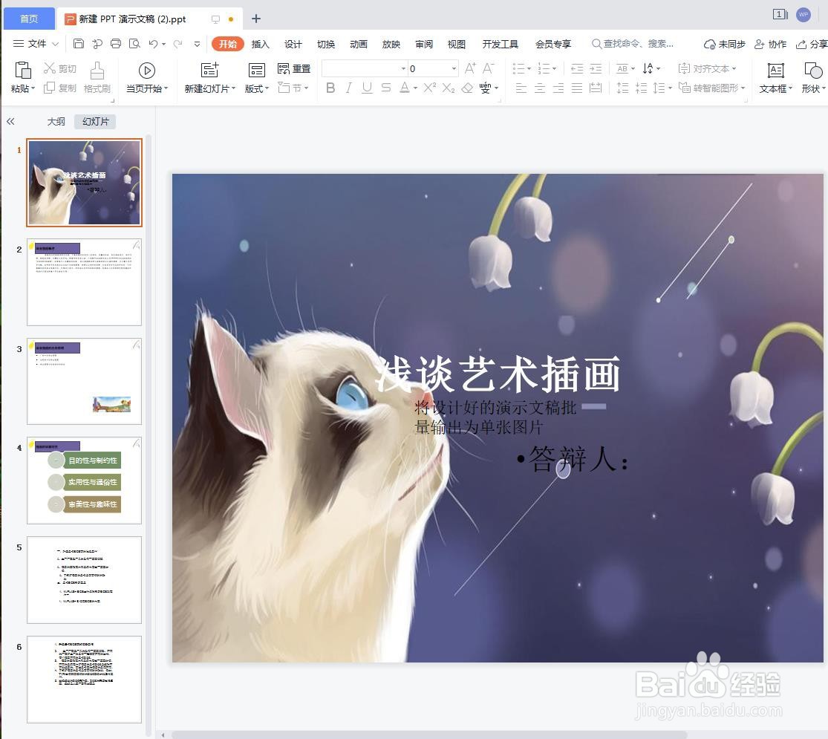This screenshot has height=739, width=828.
Task: Switch to the Transitions (切换) tab
Action: coord(326,44)
